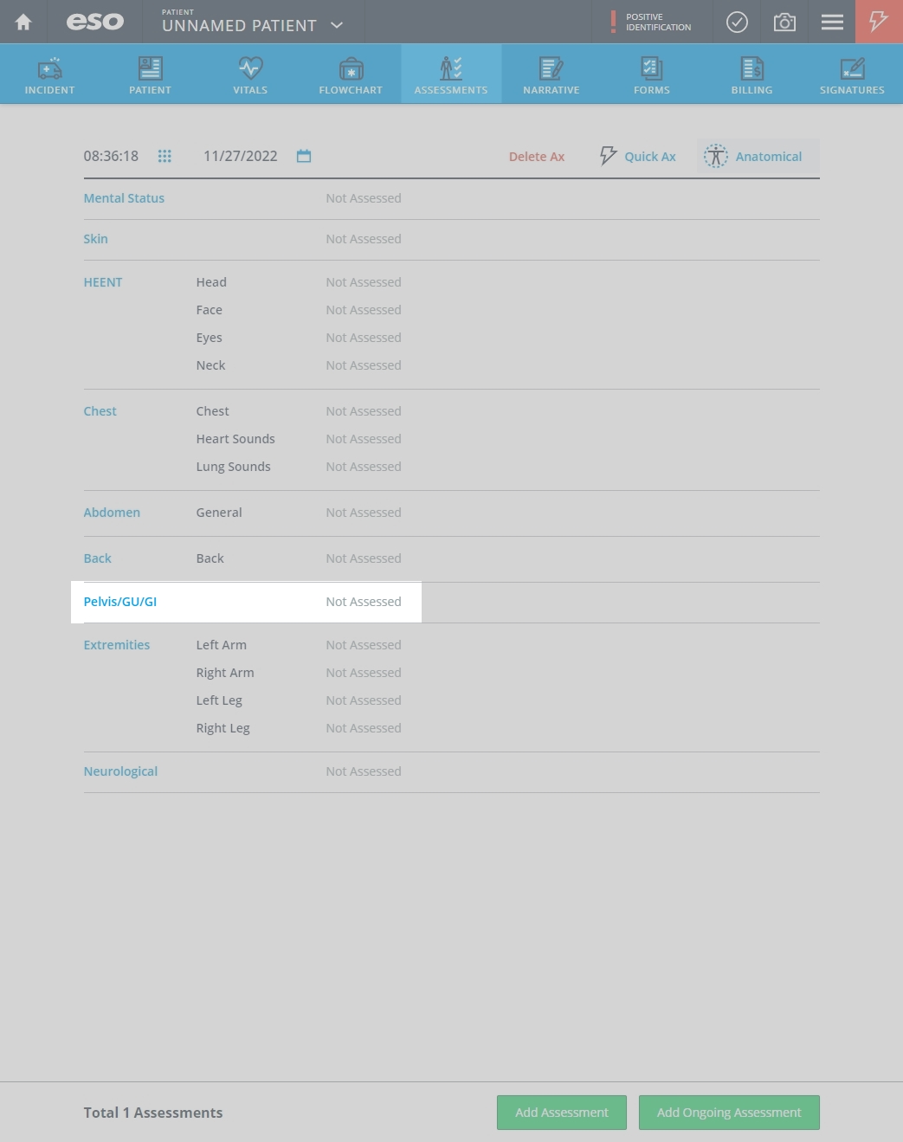
Task: Click the ESO logo
Action: [x=95, y=22]
